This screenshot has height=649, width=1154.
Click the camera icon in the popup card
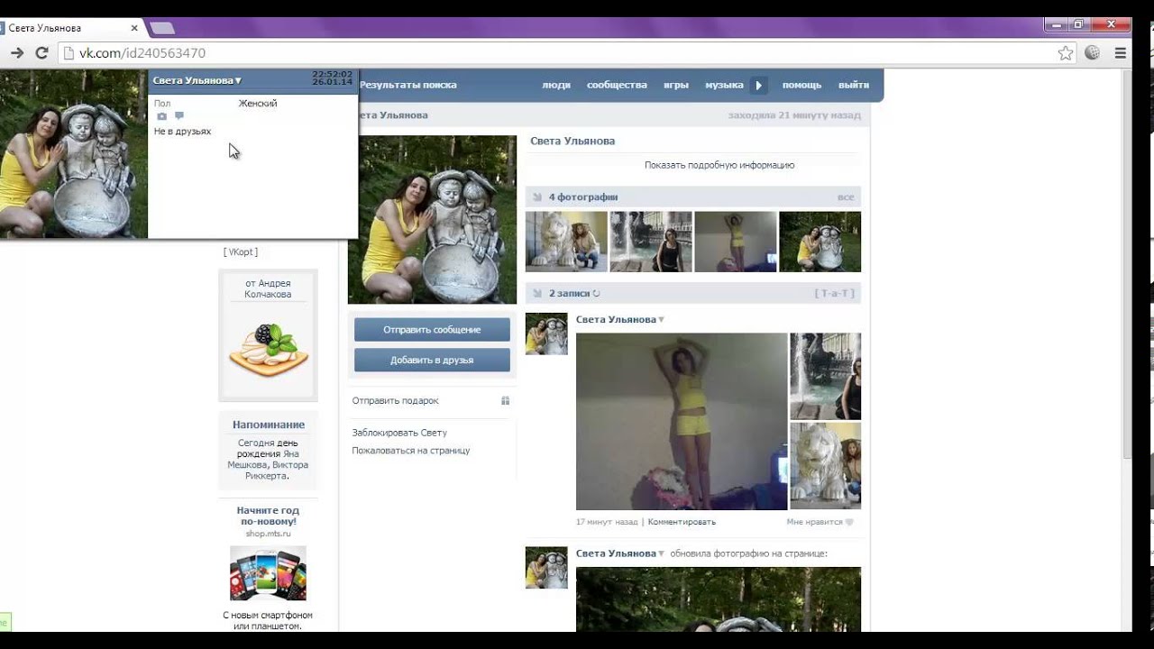pos(162,116)
